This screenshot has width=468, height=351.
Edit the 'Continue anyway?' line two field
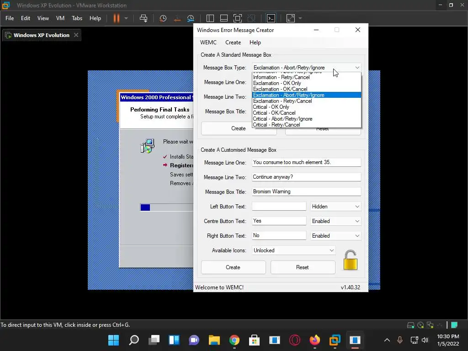[x=306, y=177]
